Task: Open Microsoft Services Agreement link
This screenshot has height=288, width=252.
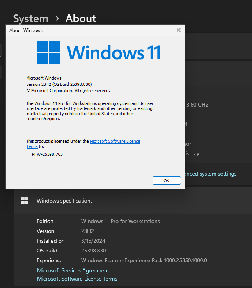Action: coord(73,270)
